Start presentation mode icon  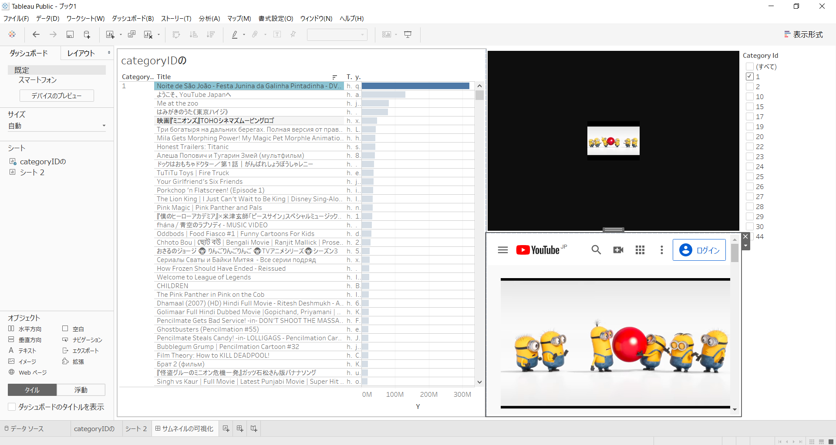pyautogui.click(x=408, y=34)
